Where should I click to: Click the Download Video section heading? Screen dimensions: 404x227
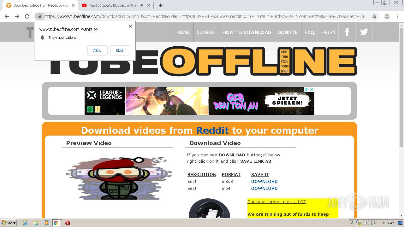[215, 143]
